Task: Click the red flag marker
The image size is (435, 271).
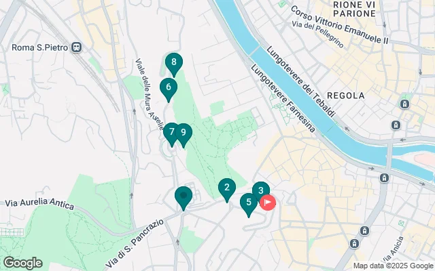Action: point(268,203)
